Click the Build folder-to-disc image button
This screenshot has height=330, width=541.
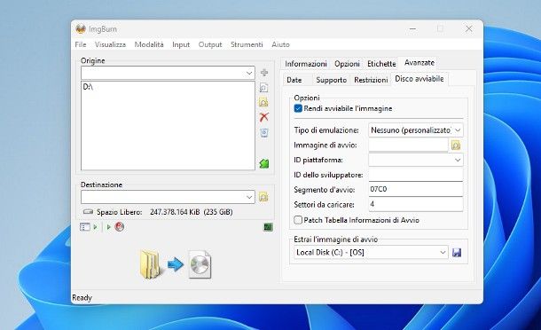coord(176,264)
